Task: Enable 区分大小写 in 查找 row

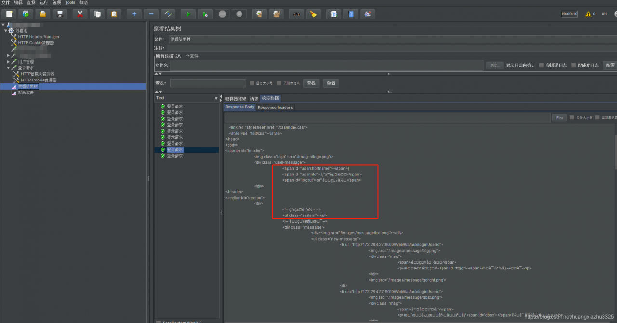Action: pos(252,83)
